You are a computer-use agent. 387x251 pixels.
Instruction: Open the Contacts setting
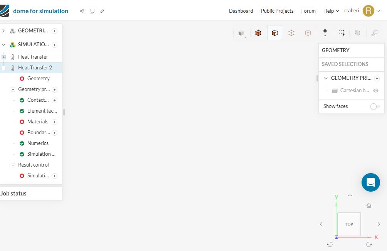38,100
